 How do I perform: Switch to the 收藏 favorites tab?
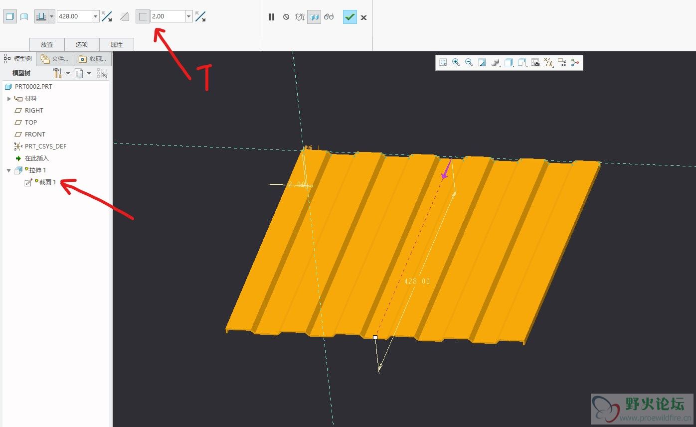pos(93,59)
